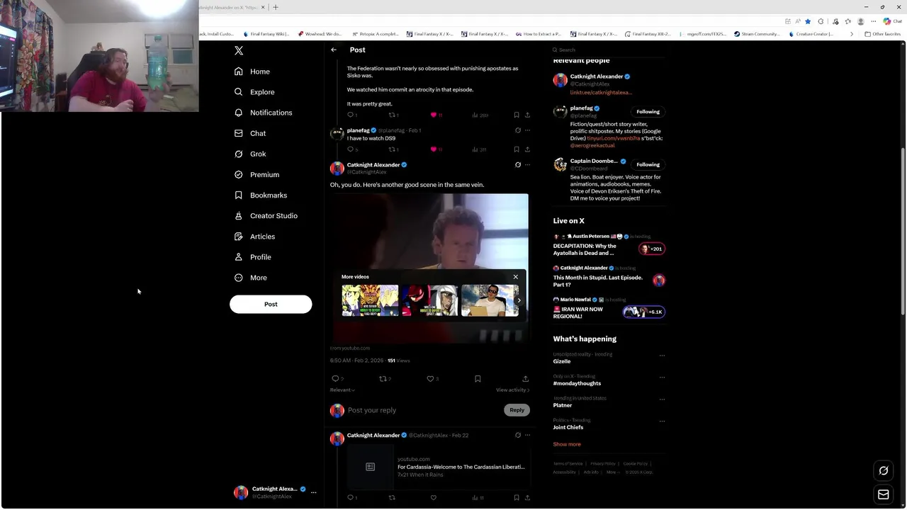The height and width of the screenshot is (510, 907).
Task: Open Other favorites bookmarks folder
Action: [x=883, y=34]
